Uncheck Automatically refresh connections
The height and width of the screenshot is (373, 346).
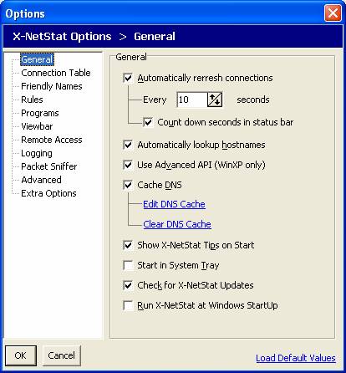click(x=128, y=78)
